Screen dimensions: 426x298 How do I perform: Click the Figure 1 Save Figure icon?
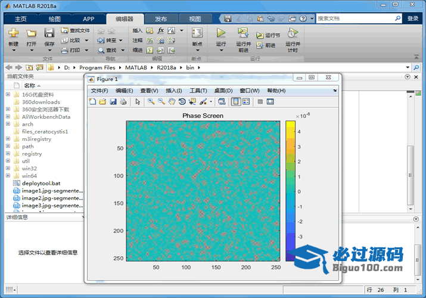(113, 101)
